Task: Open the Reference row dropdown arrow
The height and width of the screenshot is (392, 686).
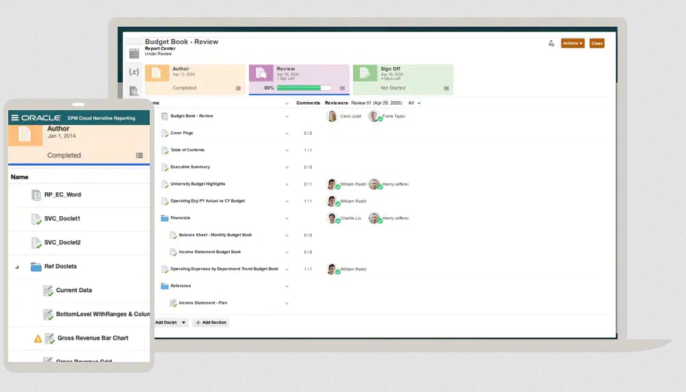Action: [287, 287]
